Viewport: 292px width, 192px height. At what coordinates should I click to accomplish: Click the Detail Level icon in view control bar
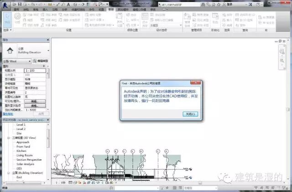(70, 183)
